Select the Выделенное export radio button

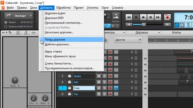pyautogui.click(x=6, y=27)
